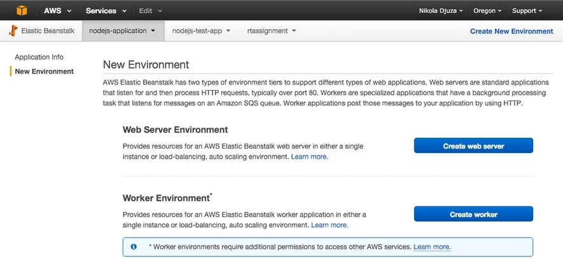Click the Elastic Beanstalk service icon
The image size is (563, 273).
click(13, 30)
